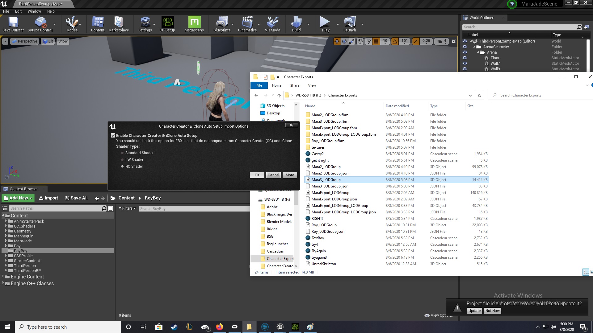Image resolution: width=593 pixels, height=333 pixels.
Task: Select the HQ Shader radio option
Action: pyautogui.click(x=122, y=166)
